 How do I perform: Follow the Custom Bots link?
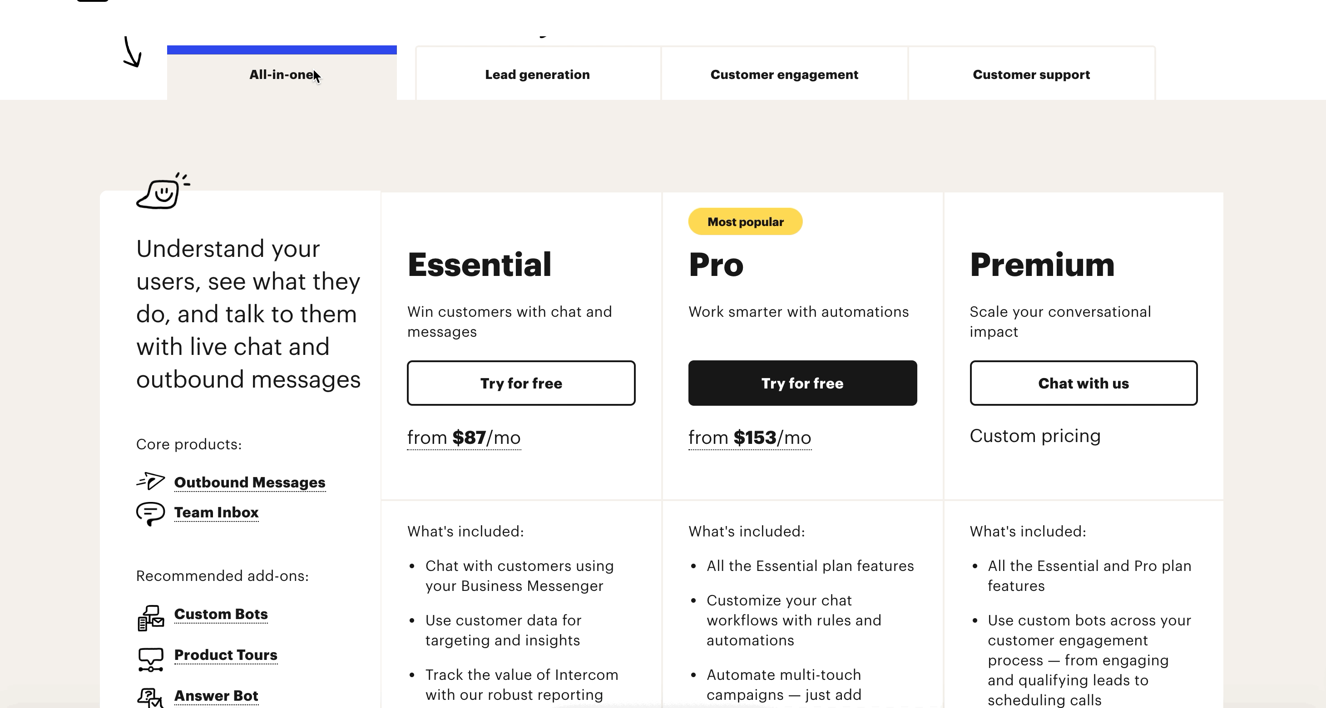coord(221,614)
